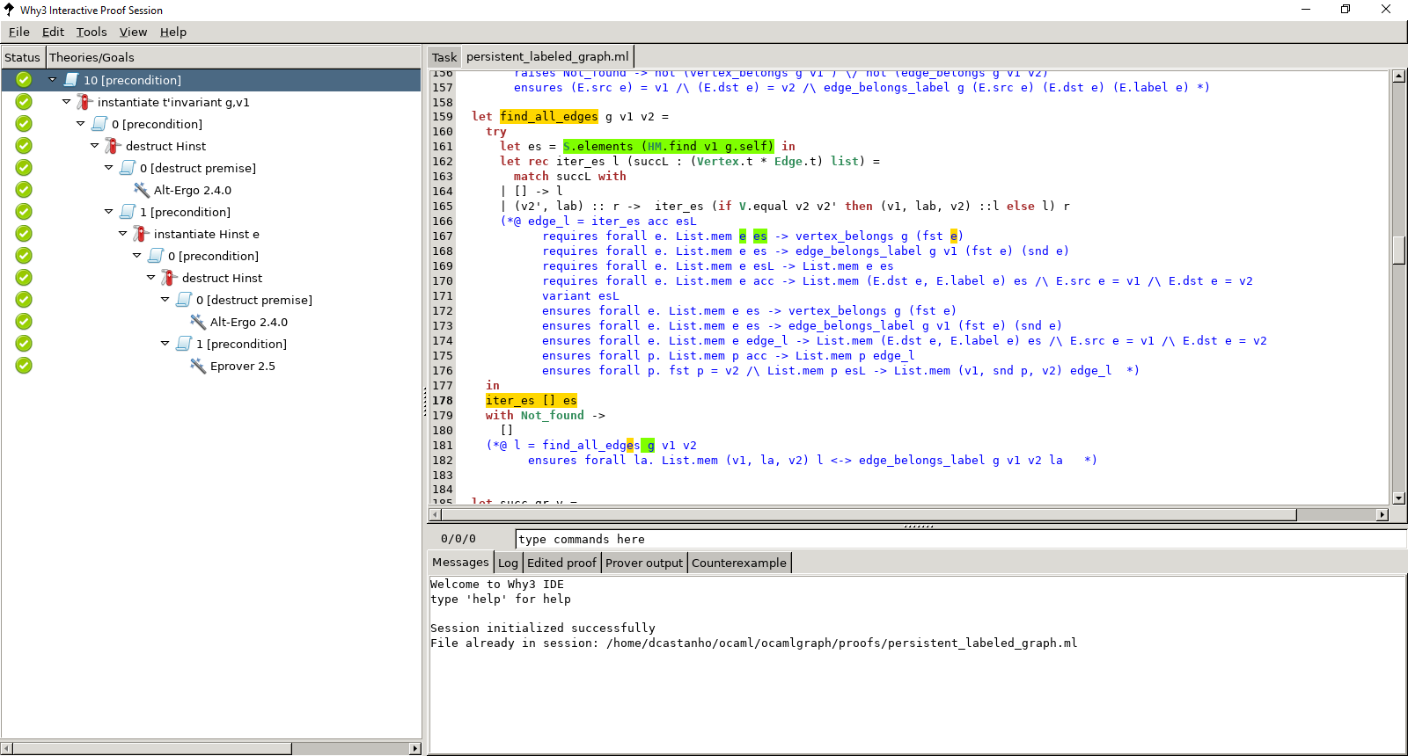Collapse the instantiate Hinst e transformation node

pyautogui.click(x=122, y=233)
